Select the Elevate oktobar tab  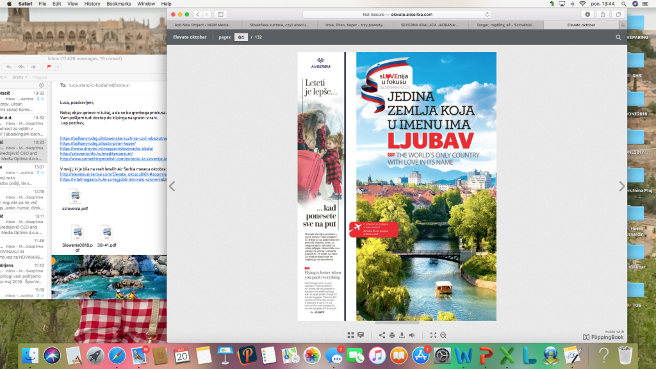[581, 25]
